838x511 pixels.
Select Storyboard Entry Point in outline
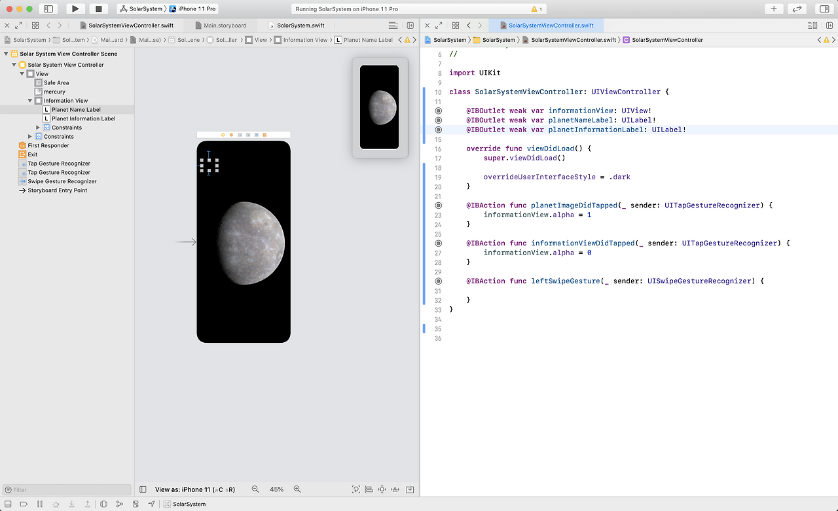[53, 190]
